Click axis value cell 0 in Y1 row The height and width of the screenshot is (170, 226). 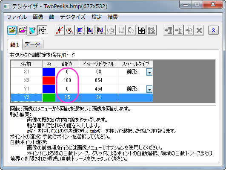pyautogui.click(x=67, y=89)
